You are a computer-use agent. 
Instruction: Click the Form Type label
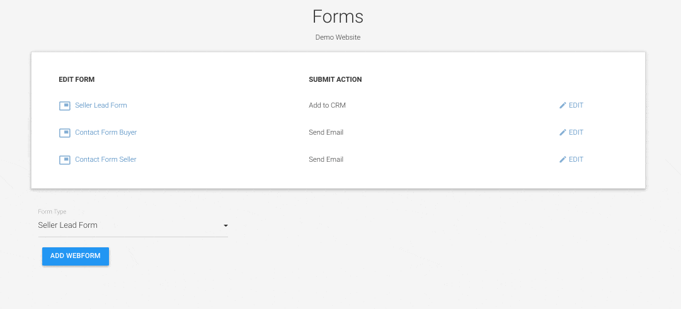[52, 212]
